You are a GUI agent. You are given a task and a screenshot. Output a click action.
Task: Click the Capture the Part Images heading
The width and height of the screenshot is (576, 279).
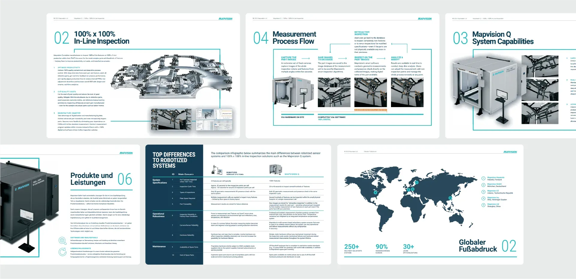(x=289, y=58)
